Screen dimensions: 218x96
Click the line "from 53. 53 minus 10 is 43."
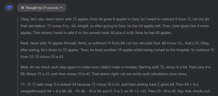(x=42, y=57)
